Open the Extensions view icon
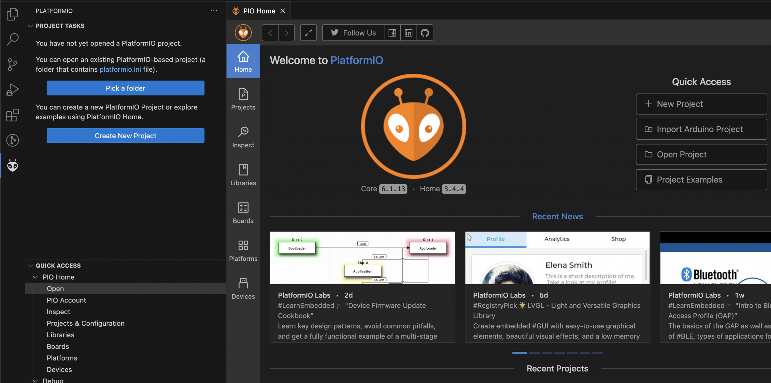This screenshot has height=383, width=771. 13,115
